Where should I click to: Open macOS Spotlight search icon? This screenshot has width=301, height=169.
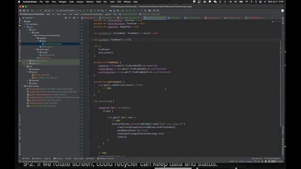(x=256, y=2)
